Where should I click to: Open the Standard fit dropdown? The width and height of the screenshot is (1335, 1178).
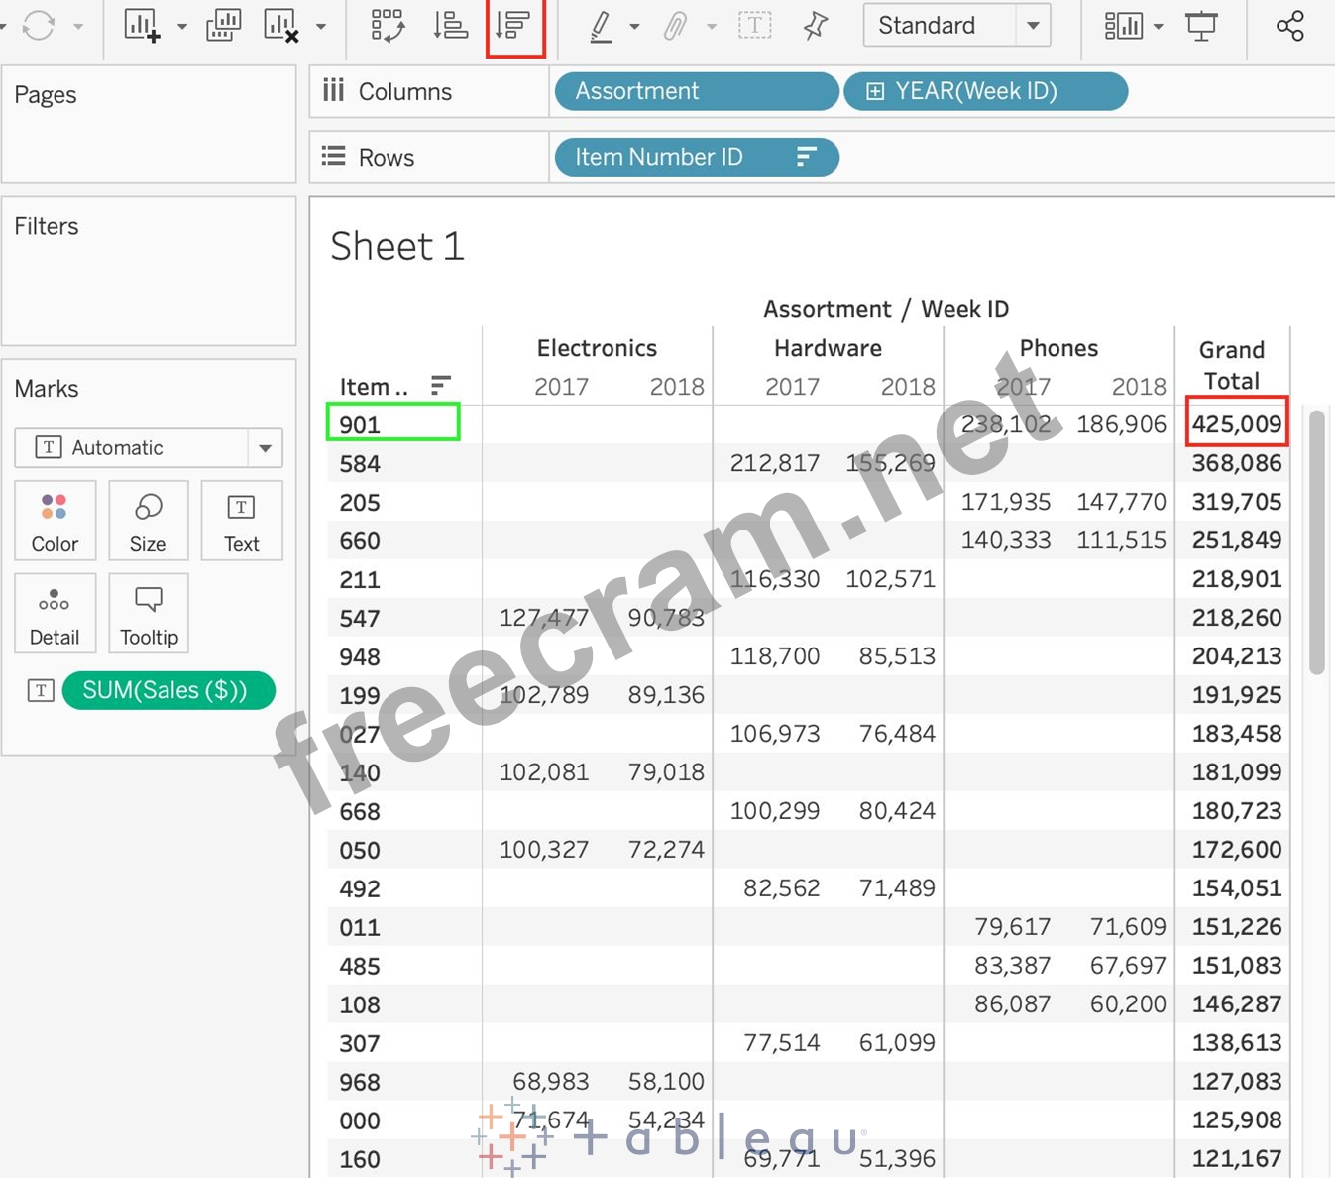[x=1033, y=26]
